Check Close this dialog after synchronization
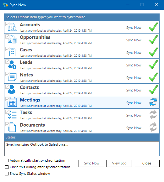The width and height of the screenshot is (164, 182). (7, 167)
